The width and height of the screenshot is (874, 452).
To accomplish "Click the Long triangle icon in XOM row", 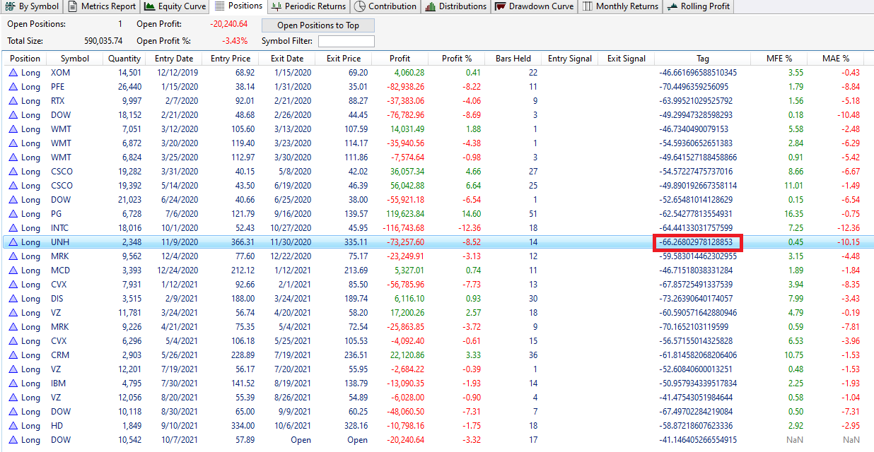I will pyautogui.click(x=13, y=73).
